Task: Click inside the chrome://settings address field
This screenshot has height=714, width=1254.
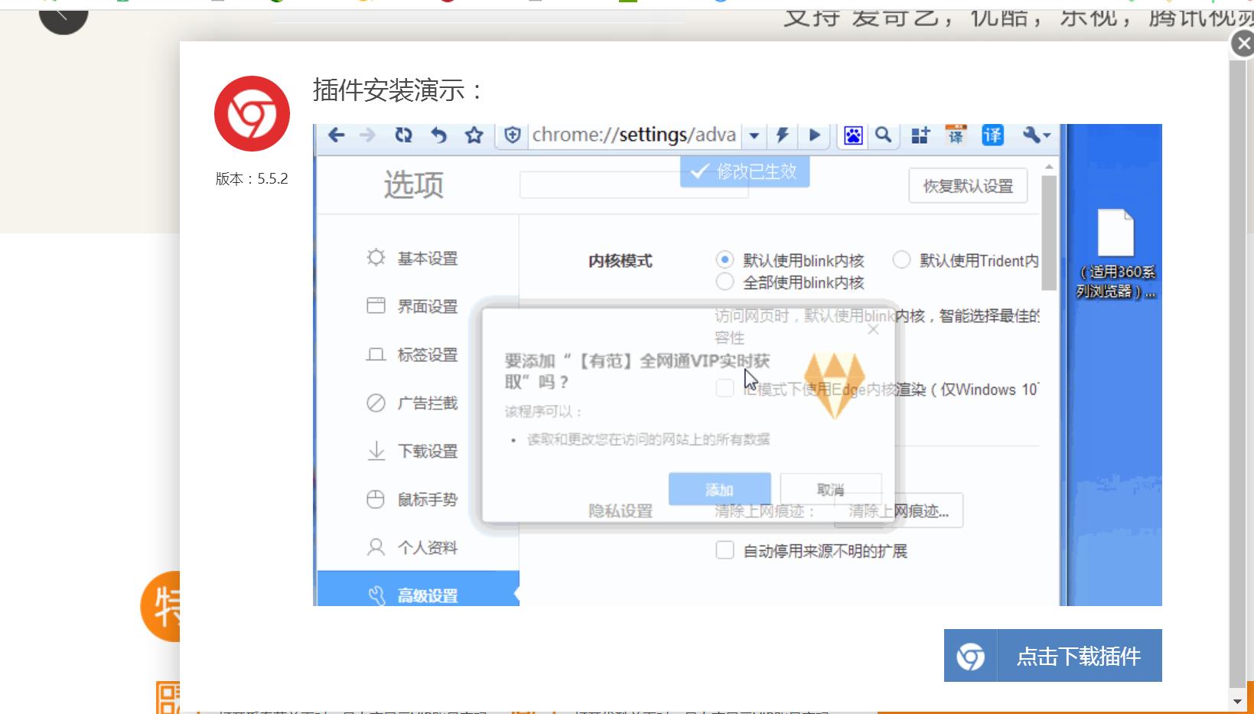Action: (635, 135)
